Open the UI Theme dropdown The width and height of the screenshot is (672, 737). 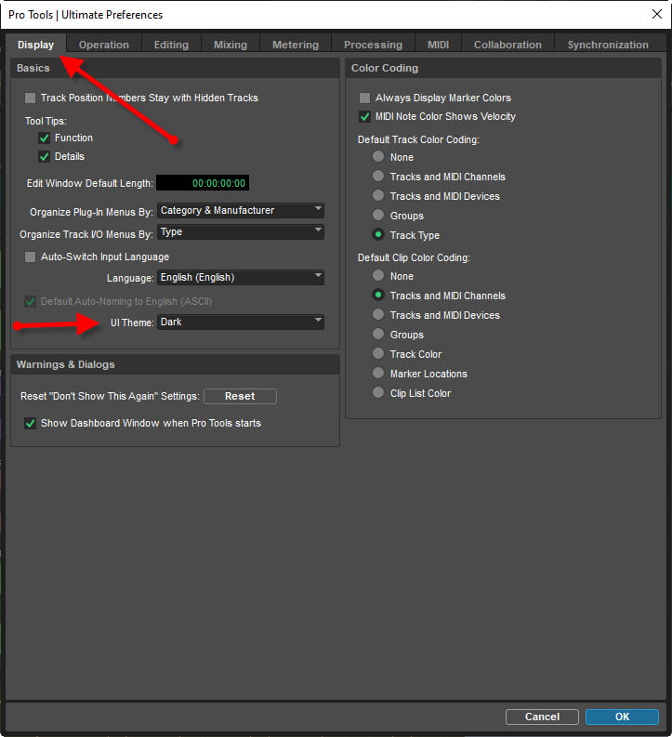coord(241,322)
